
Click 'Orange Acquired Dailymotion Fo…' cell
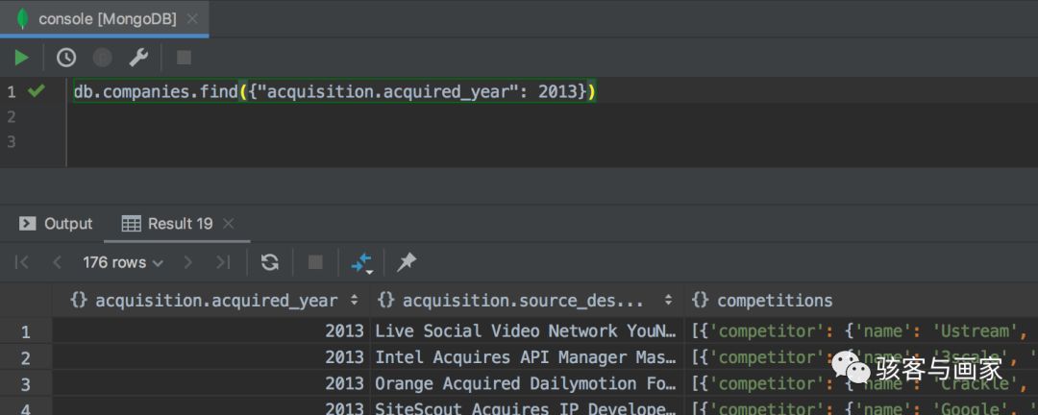tap(527, 384)
